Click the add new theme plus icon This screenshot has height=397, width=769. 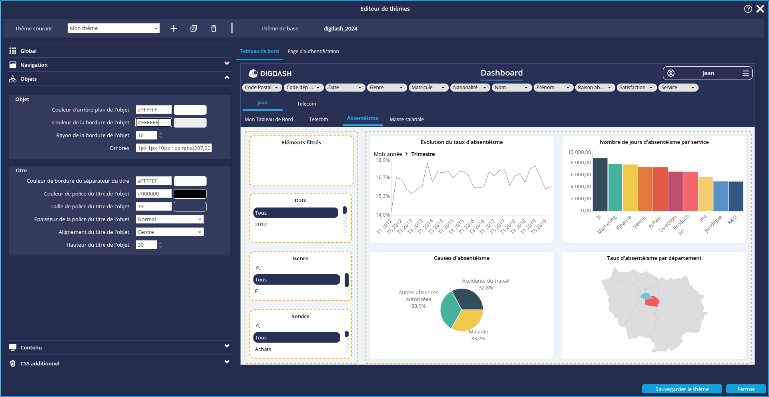click(174, 28)
